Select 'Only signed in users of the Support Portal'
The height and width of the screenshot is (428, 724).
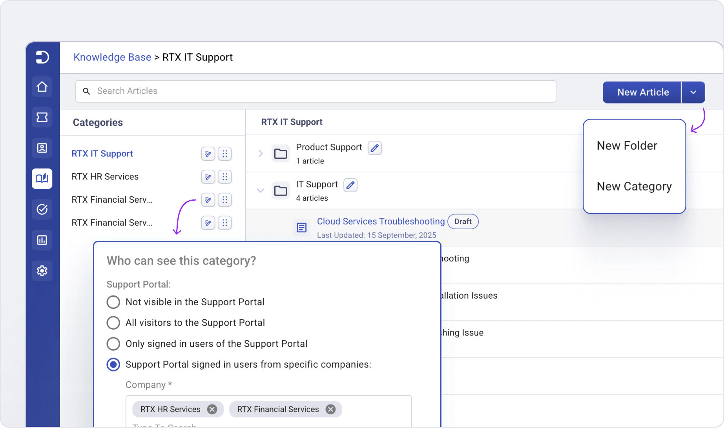[113, 344]
